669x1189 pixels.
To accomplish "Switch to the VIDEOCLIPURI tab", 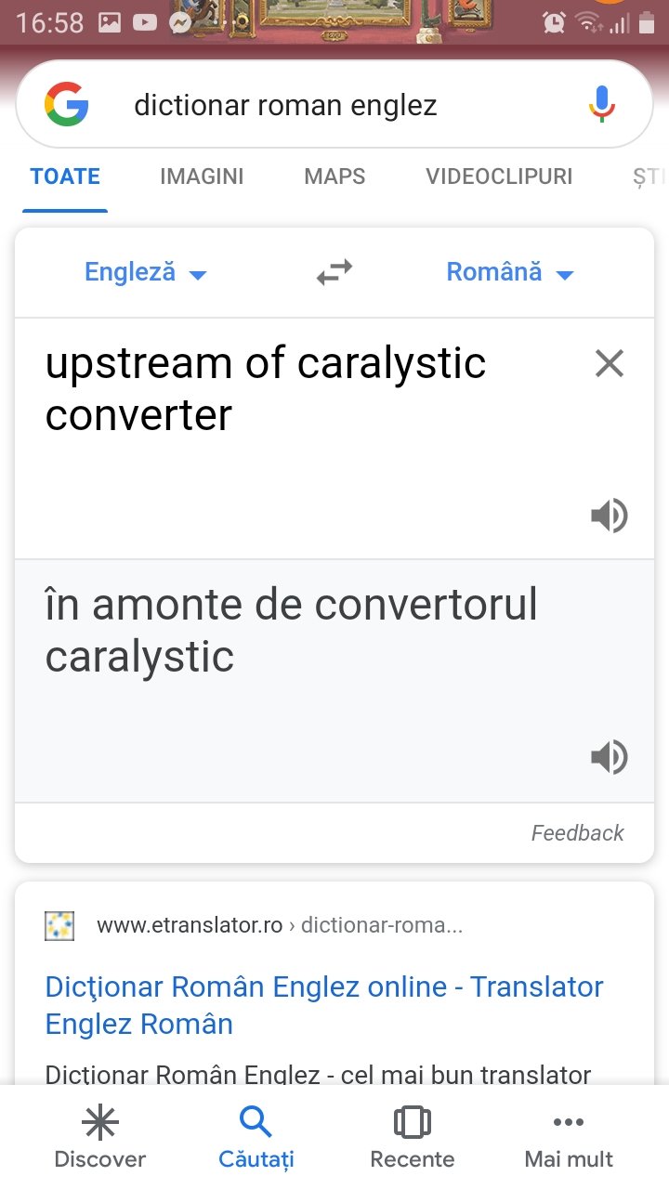I will click(x=499, y=176).
